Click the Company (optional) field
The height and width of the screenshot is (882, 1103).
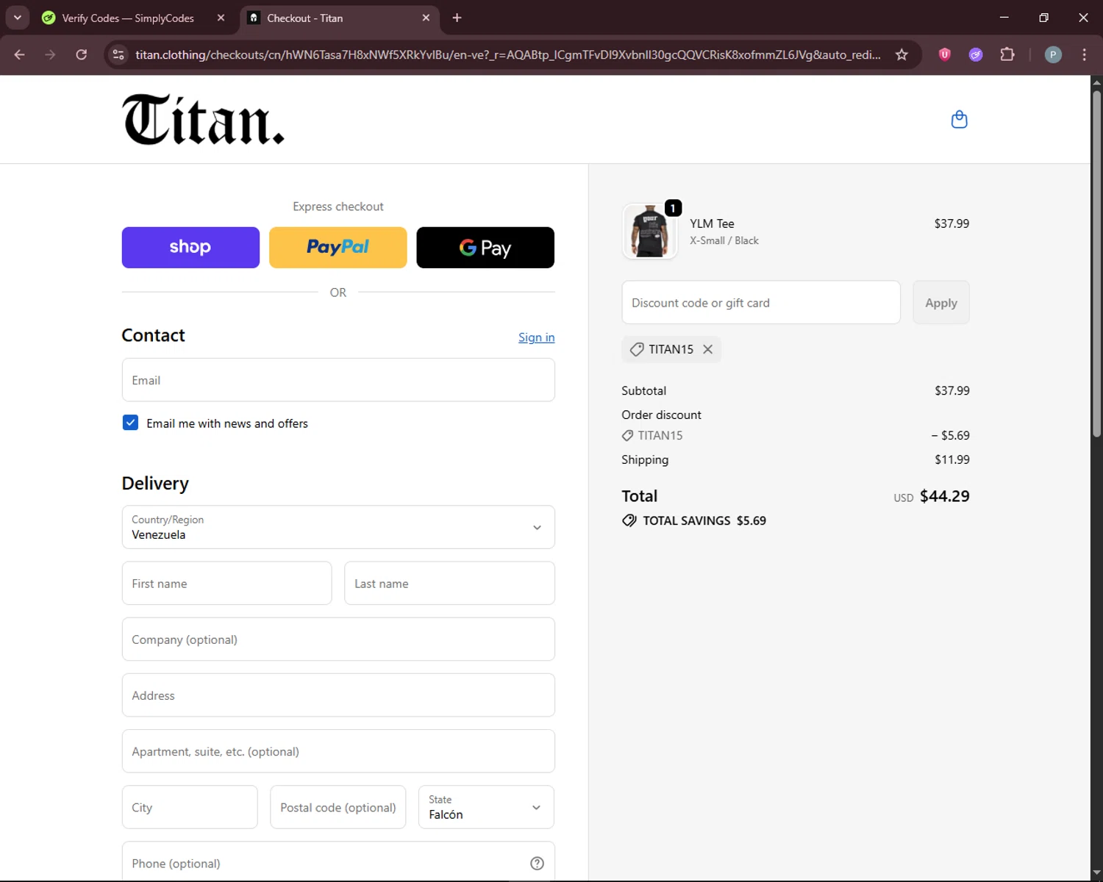(338, 639)
